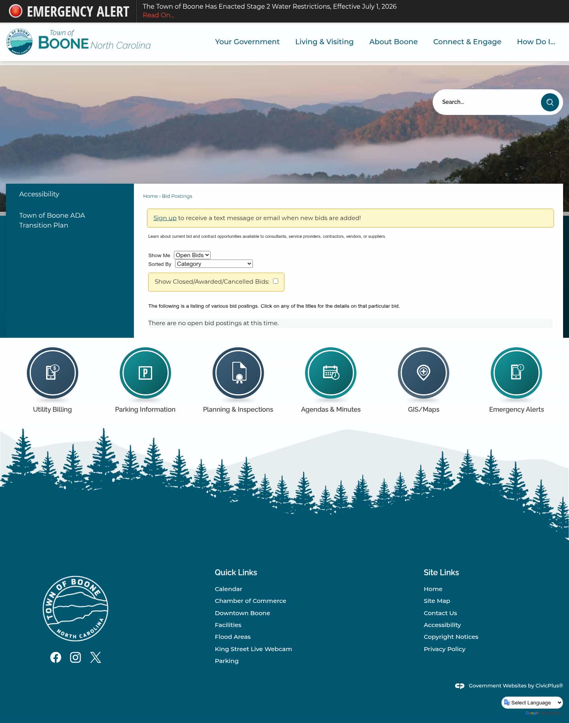Click the footer Town of Boone seal

tap(75, 608)
